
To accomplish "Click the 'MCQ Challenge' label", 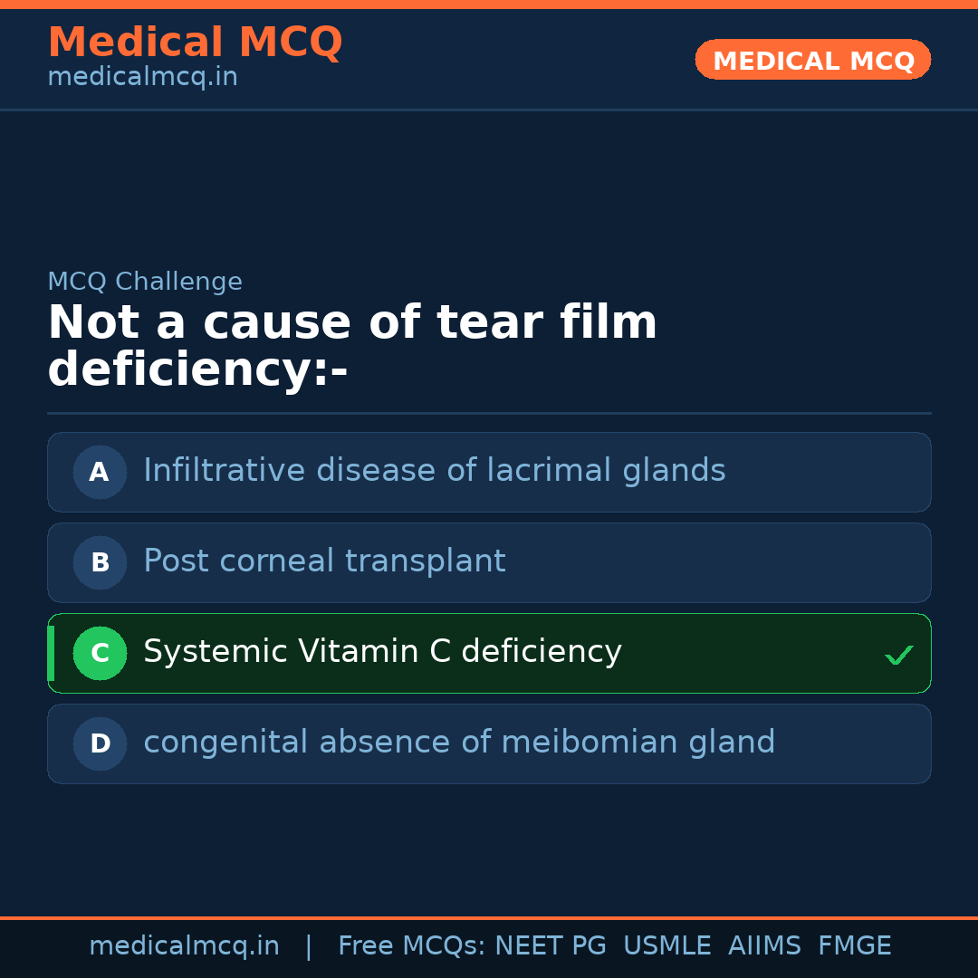I will click(x=145, y=282).
